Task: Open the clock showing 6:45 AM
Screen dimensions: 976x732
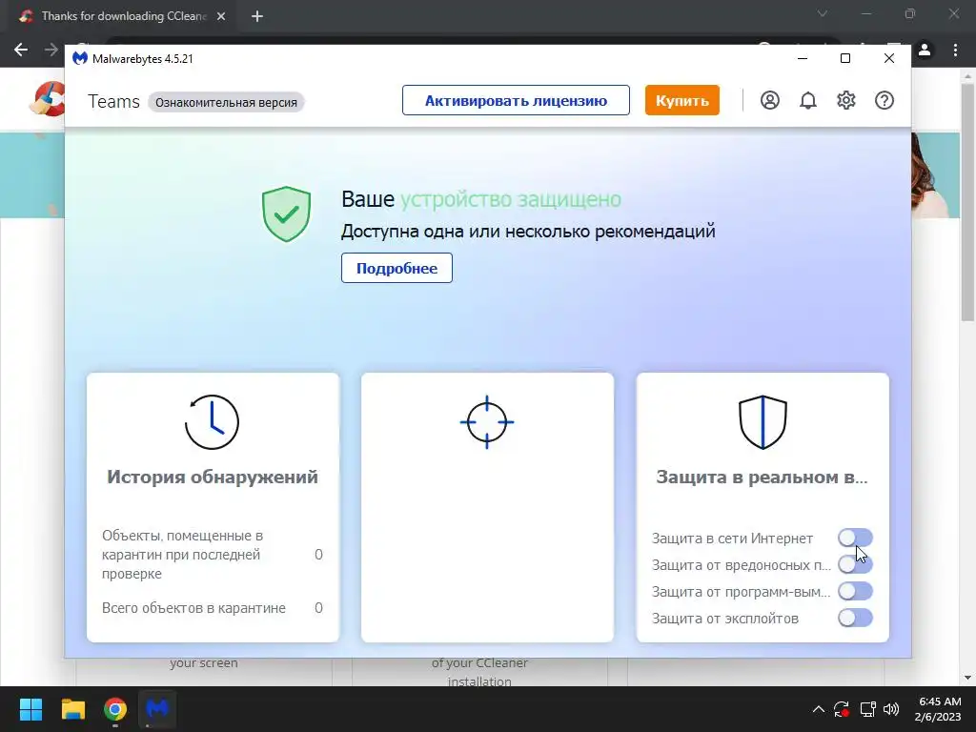Action: pos(940,709)
